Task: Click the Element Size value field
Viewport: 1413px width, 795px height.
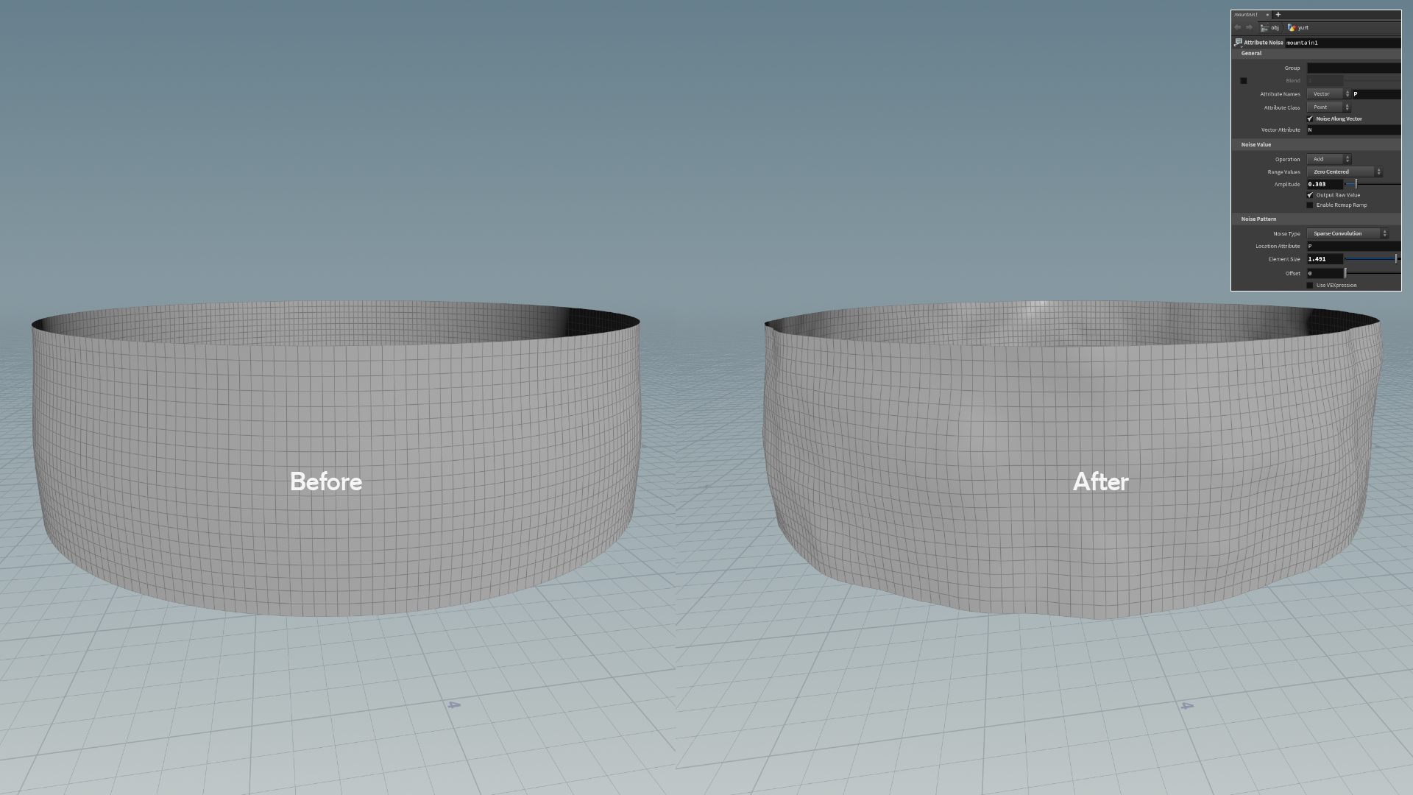Action: tap(1324, 259)
